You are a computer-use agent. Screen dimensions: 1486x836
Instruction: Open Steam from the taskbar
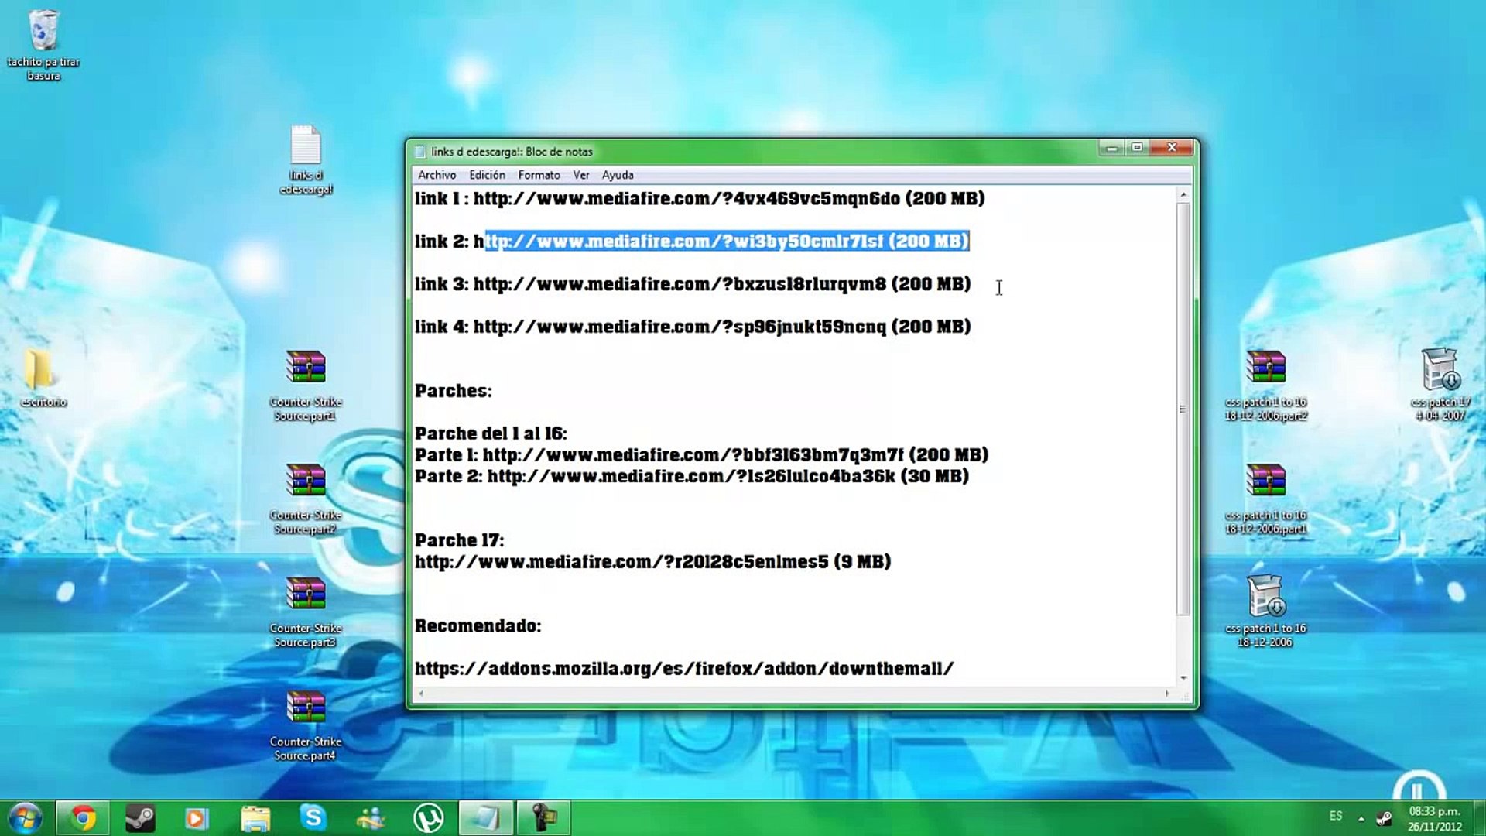[140, 817]
